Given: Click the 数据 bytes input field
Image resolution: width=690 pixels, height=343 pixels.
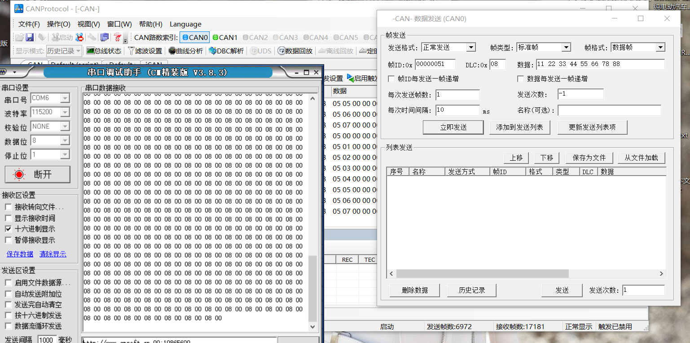Looking at the screenshot, I should click(x=600, y=65).
